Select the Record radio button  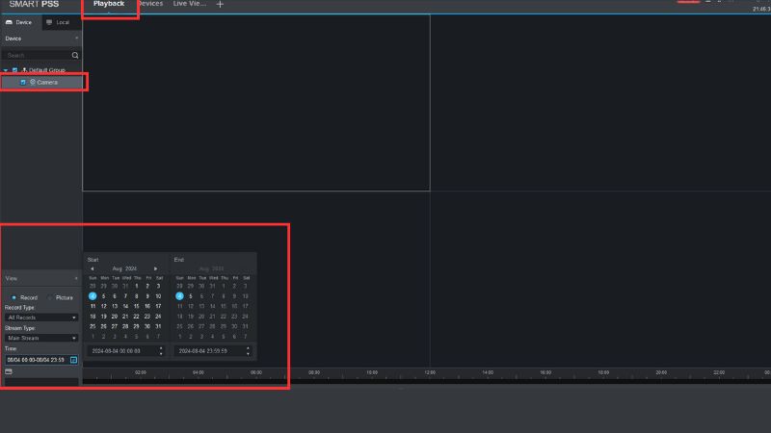[x=13, y=297]
